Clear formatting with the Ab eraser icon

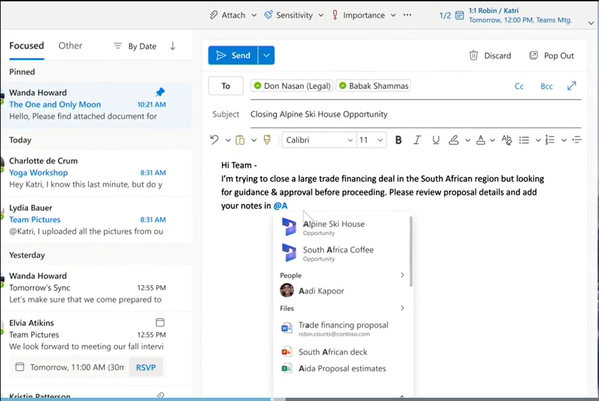[507, 140]
